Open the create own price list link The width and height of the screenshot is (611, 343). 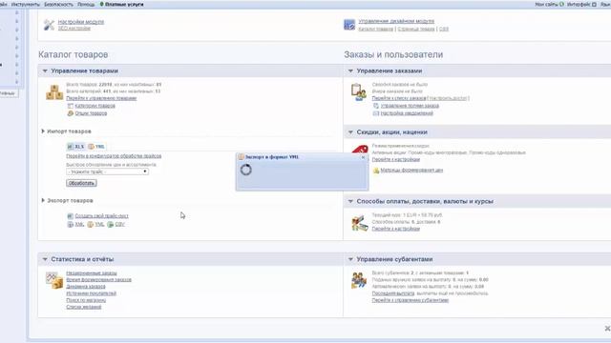click(102, 216)
